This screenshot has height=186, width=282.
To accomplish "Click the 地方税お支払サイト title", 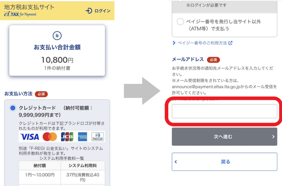I will [29, 7].
